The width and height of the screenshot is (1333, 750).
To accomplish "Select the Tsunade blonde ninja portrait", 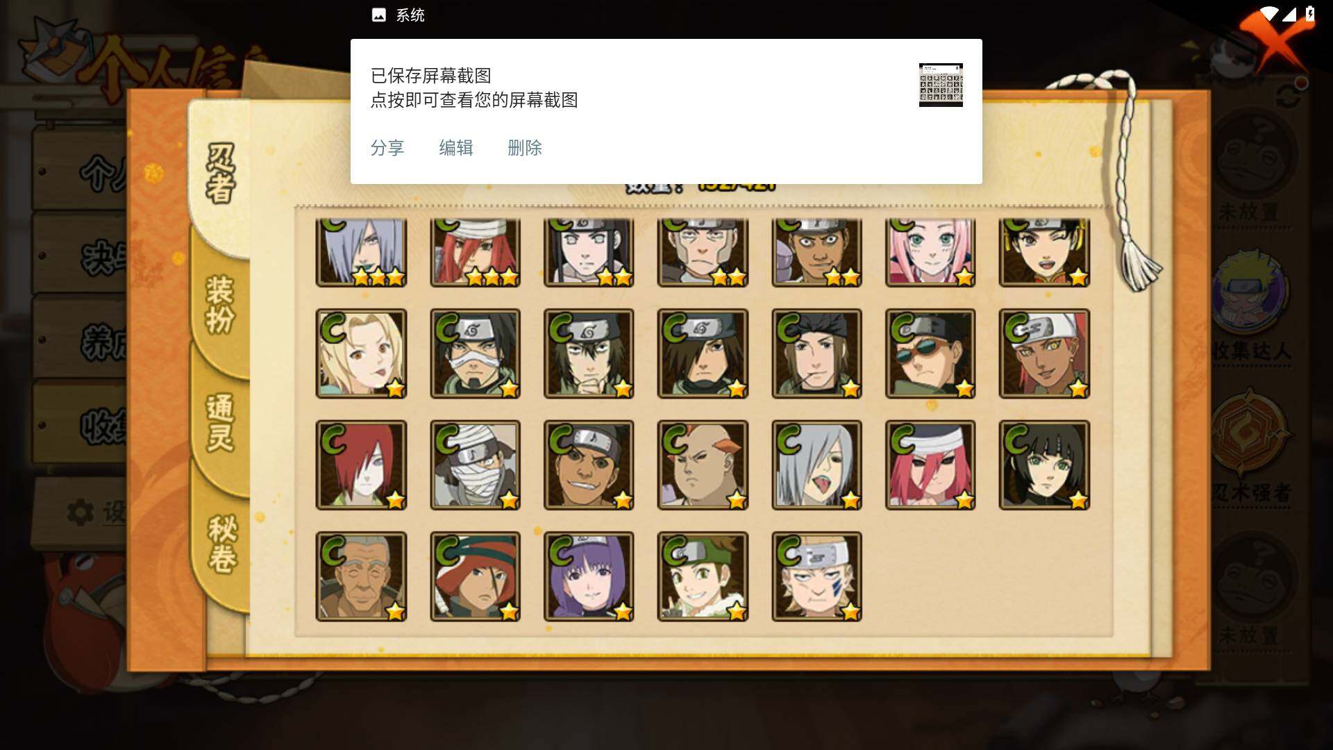I will [x=361, y=353].
